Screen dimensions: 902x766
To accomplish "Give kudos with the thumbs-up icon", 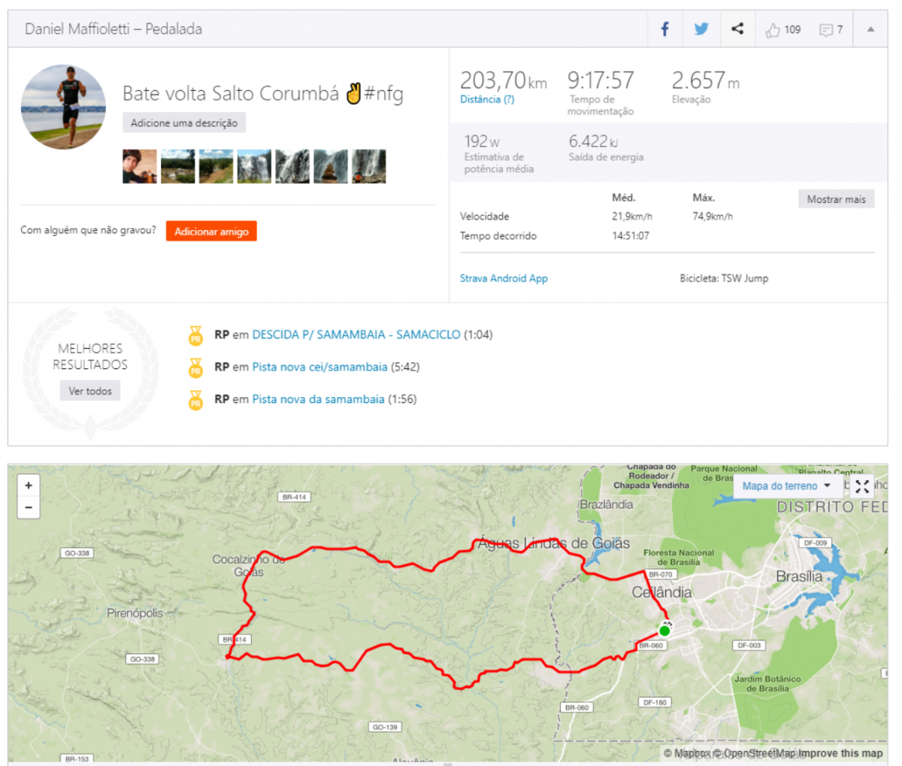I will point(773,30).
